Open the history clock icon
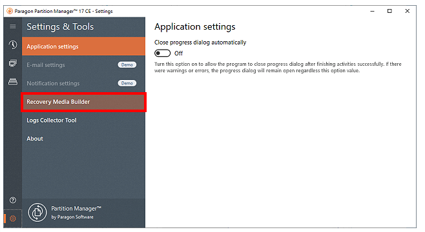425x232 pixels. tap(13, 44)
